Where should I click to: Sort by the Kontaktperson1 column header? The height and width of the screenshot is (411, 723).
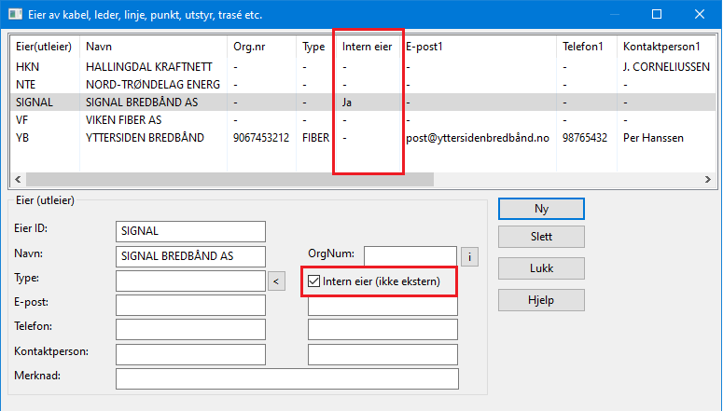point(666,47)
